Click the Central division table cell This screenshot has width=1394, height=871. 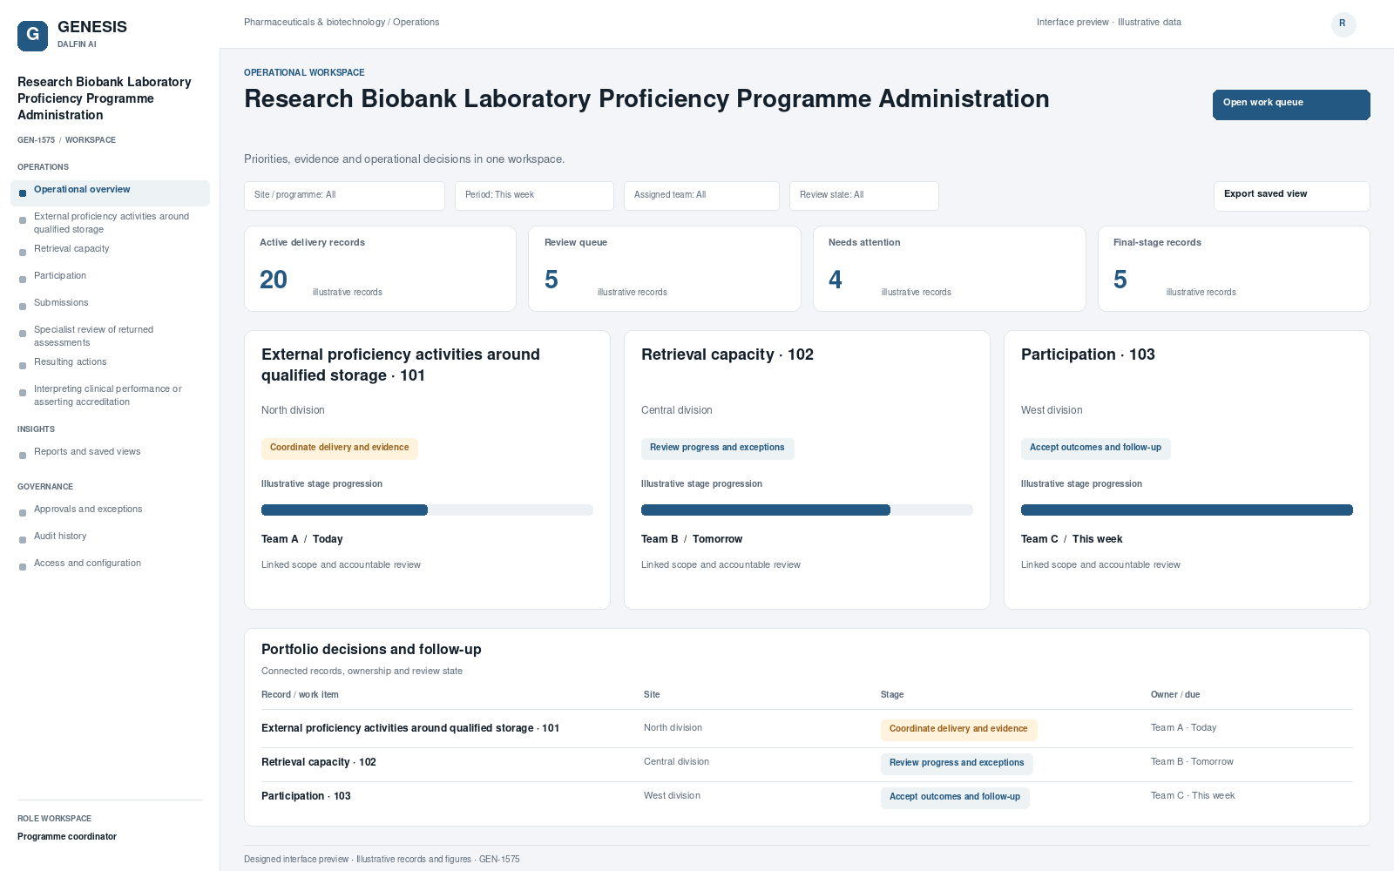tap(676, 762)
